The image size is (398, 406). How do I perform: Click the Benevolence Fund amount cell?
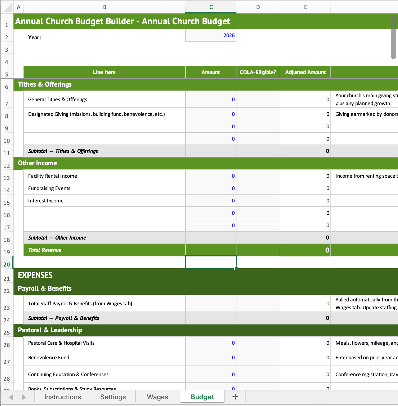click(x=211, y=358)
